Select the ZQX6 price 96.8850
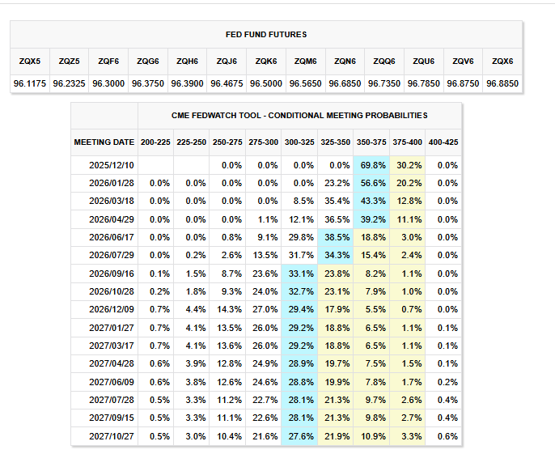The height and width of the screenshot is (454, 555). (502, 83)
